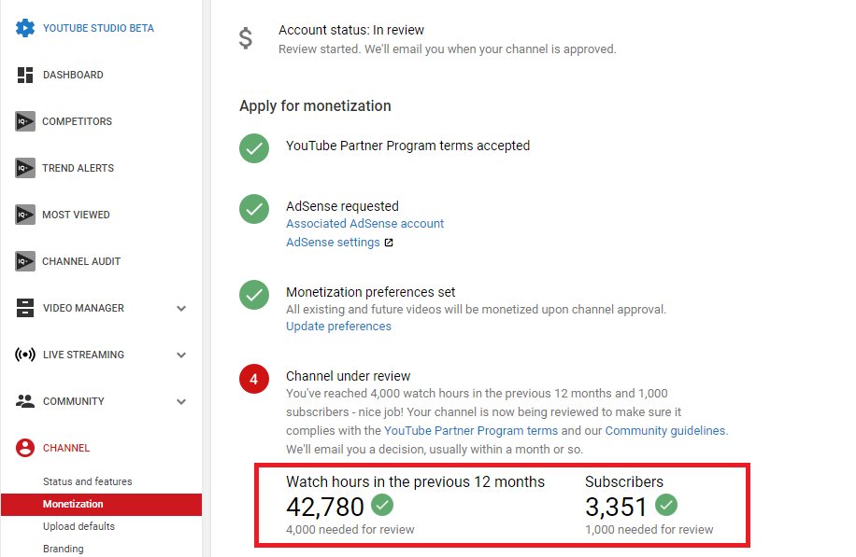This screenshot has height=557, width=856.
Task: Click the 'AdSense requested' text
Action: tap(342, 206)
